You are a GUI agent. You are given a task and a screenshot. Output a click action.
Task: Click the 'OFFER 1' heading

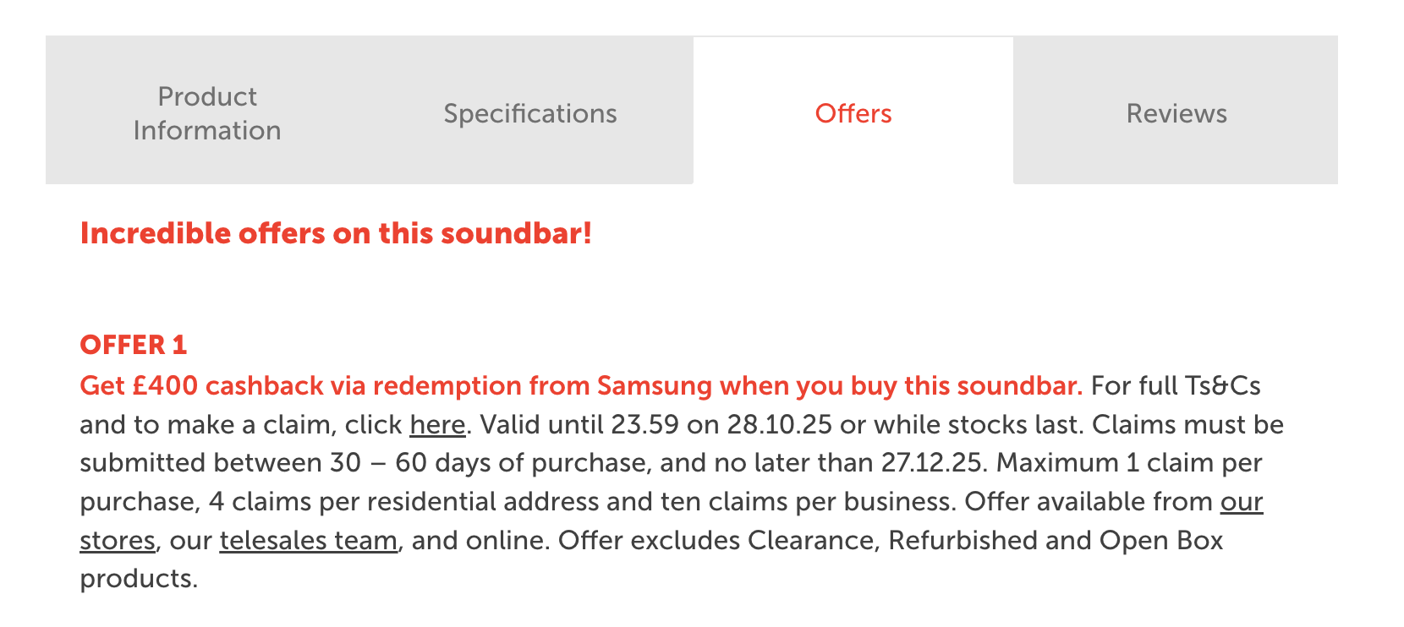tap(134, 345)
